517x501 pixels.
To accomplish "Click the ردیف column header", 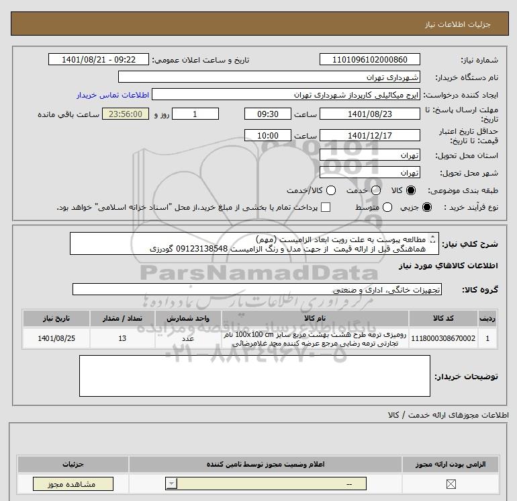I will pyautogui.click(x=487, y=318).
